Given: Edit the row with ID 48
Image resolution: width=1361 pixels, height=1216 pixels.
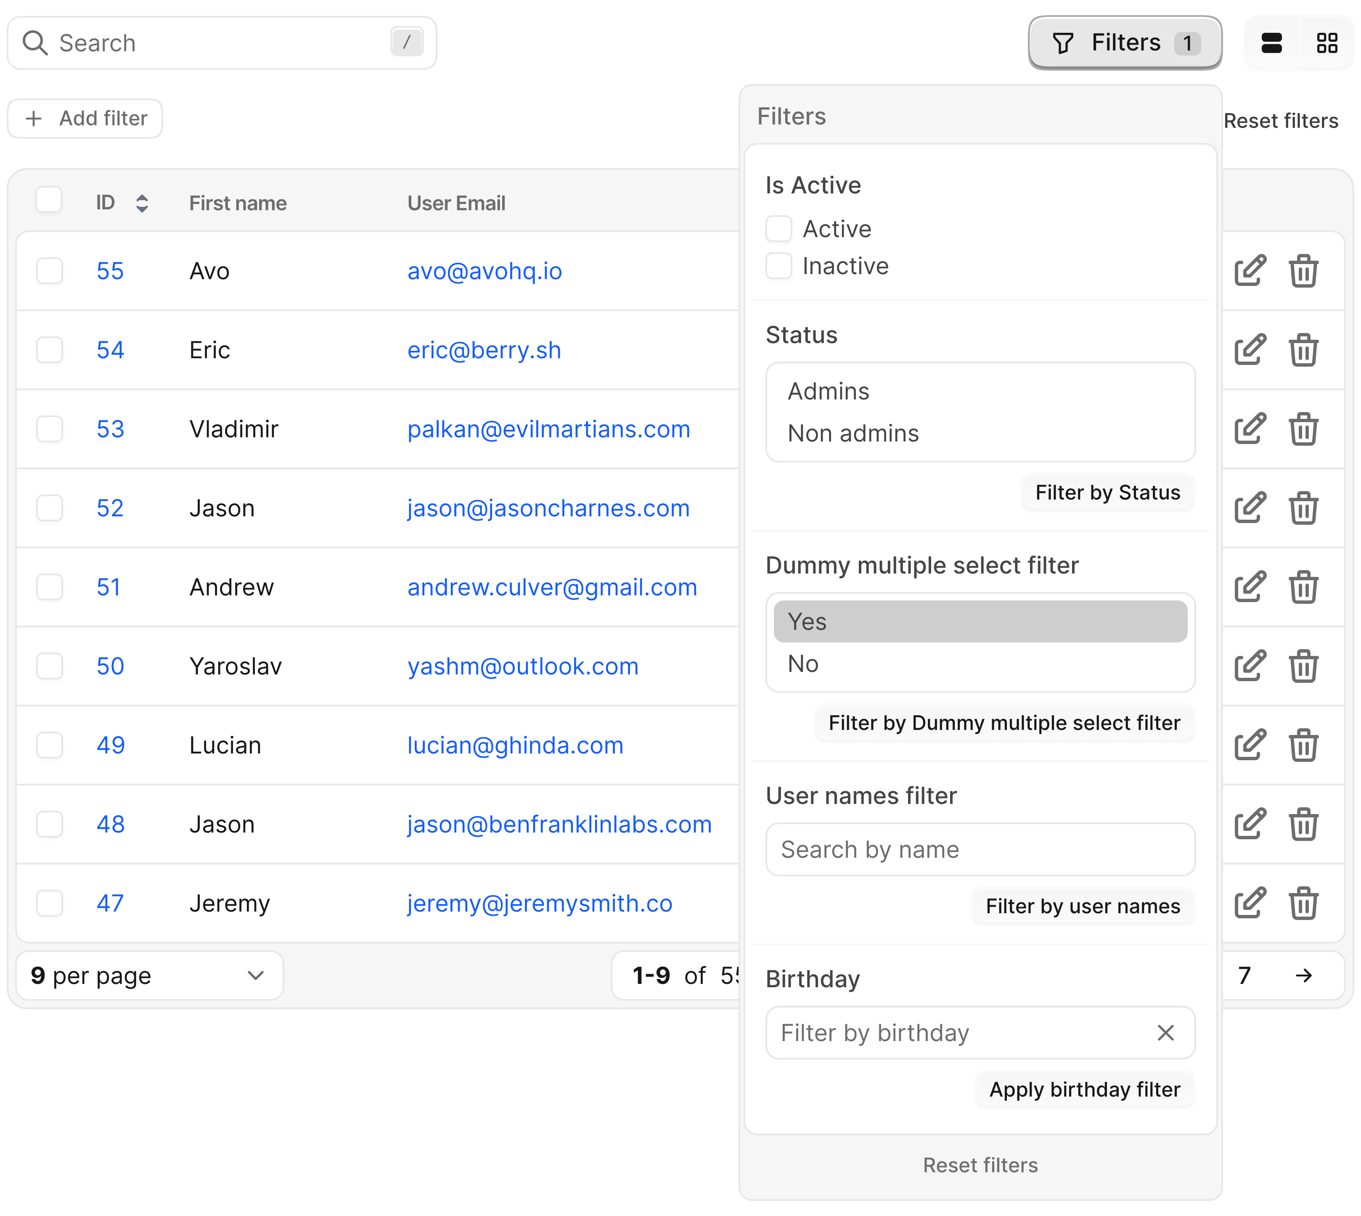Looking at the screenshot, I should 1250,824.
